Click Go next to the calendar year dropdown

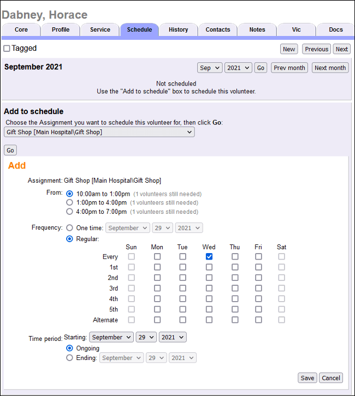(261, 68)
